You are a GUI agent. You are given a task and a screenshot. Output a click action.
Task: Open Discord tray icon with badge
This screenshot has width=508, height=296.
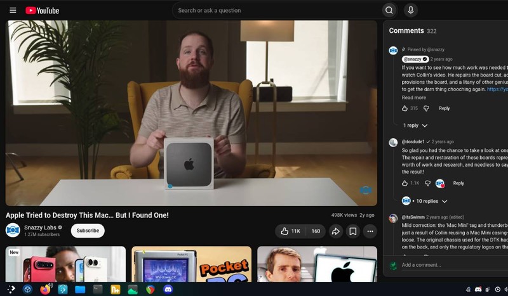(478, 290)
